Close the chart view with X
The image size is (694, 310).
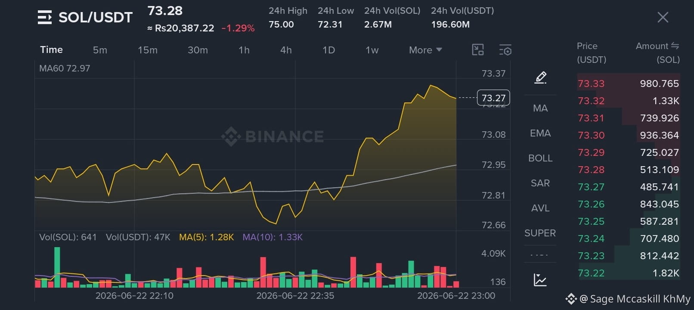point(663,17)
